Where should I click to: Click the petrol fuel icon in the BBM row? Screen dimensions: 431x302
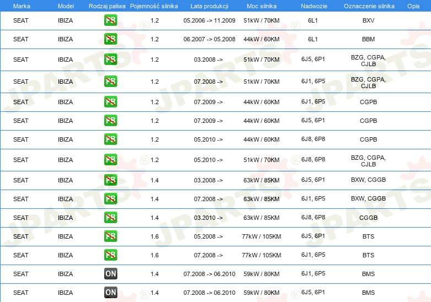(x=110, y=39)
